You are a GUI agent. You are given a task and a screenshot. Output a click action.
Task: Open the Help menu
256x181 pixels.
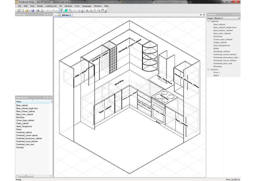click(x=106, y=6)
